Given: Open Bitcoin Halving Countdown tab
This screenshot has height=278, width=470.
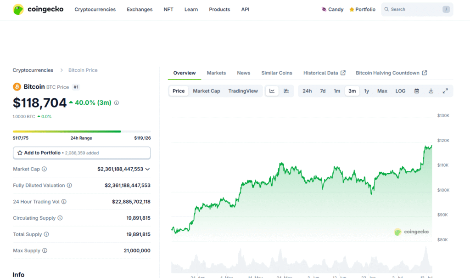Looking at the screenshot, I should [x=391, y=73].
